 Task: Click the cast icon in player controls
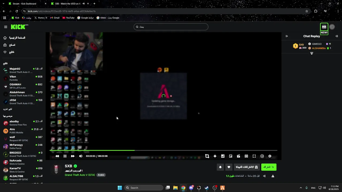point(238,156)
